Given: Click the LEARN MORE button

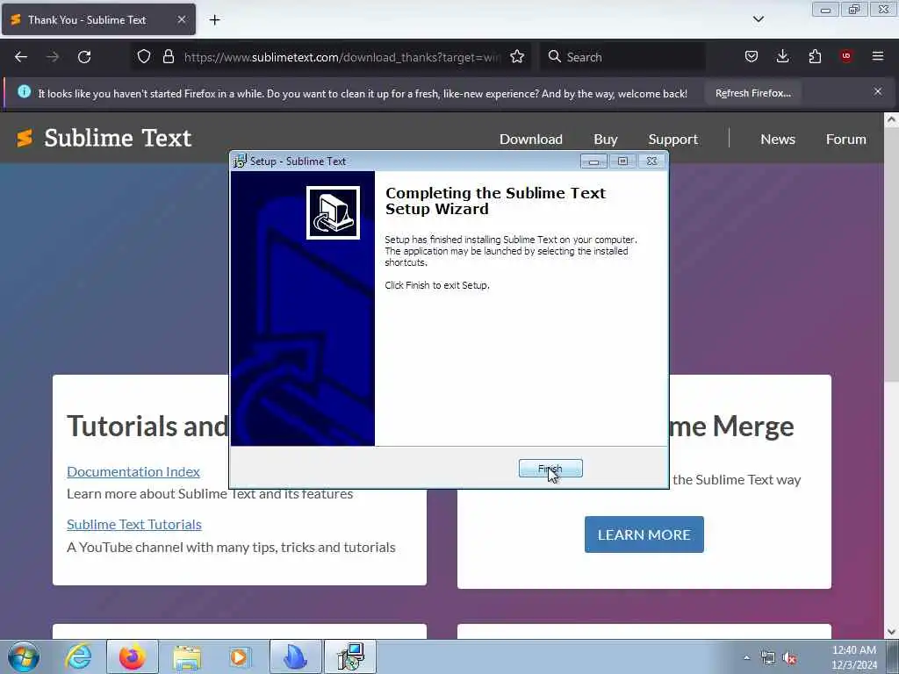Looking at the screenshot, I should [644, 534].
